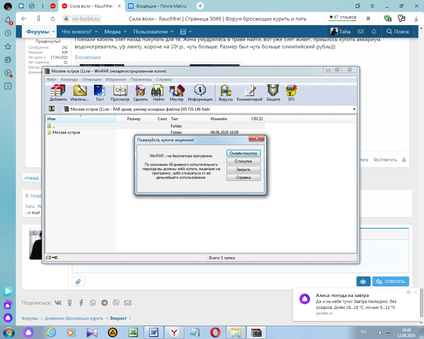The width and height of the screenshot is (424, 339).
Task: Launch the Мастер (Wizard) tool
Action: coord(177,93)
